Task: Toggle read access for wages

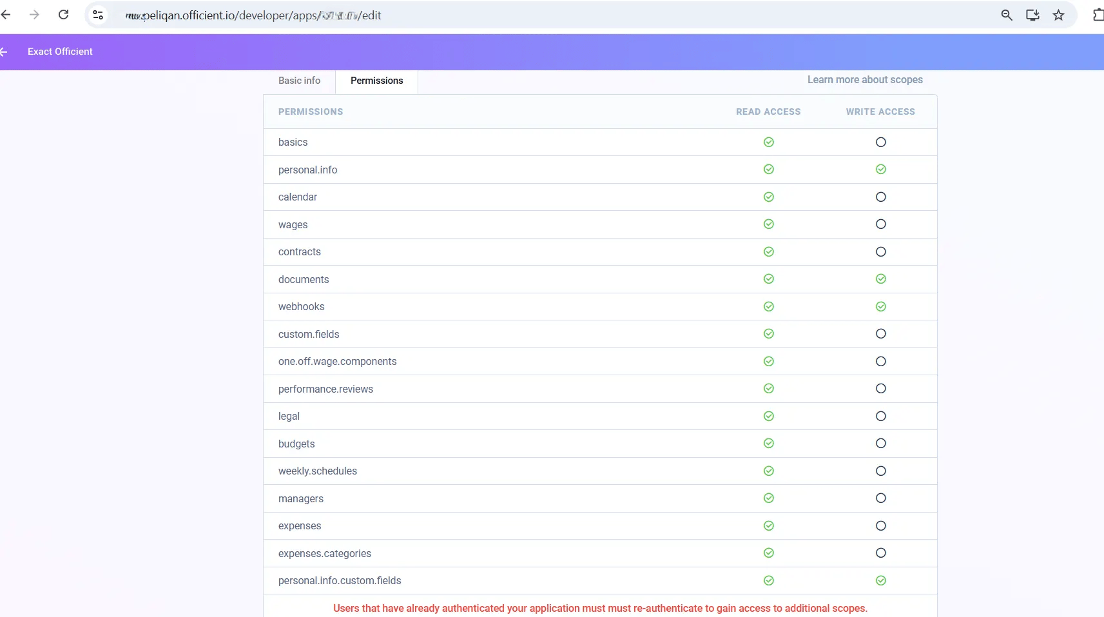Action: 768,224
